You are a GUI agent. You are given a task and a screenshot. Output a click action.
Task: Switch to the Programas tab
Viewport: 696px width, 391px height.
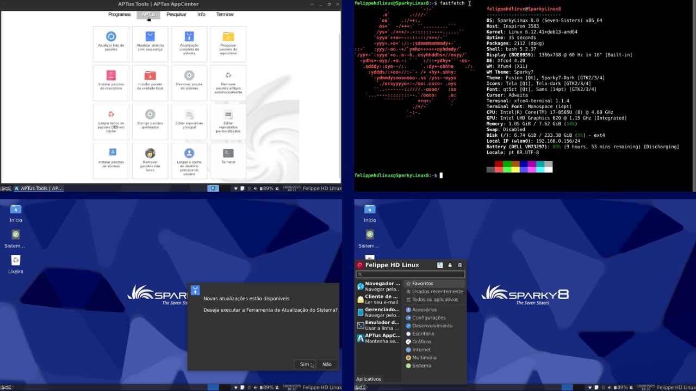pyautogui.click(x=119, y=15)
